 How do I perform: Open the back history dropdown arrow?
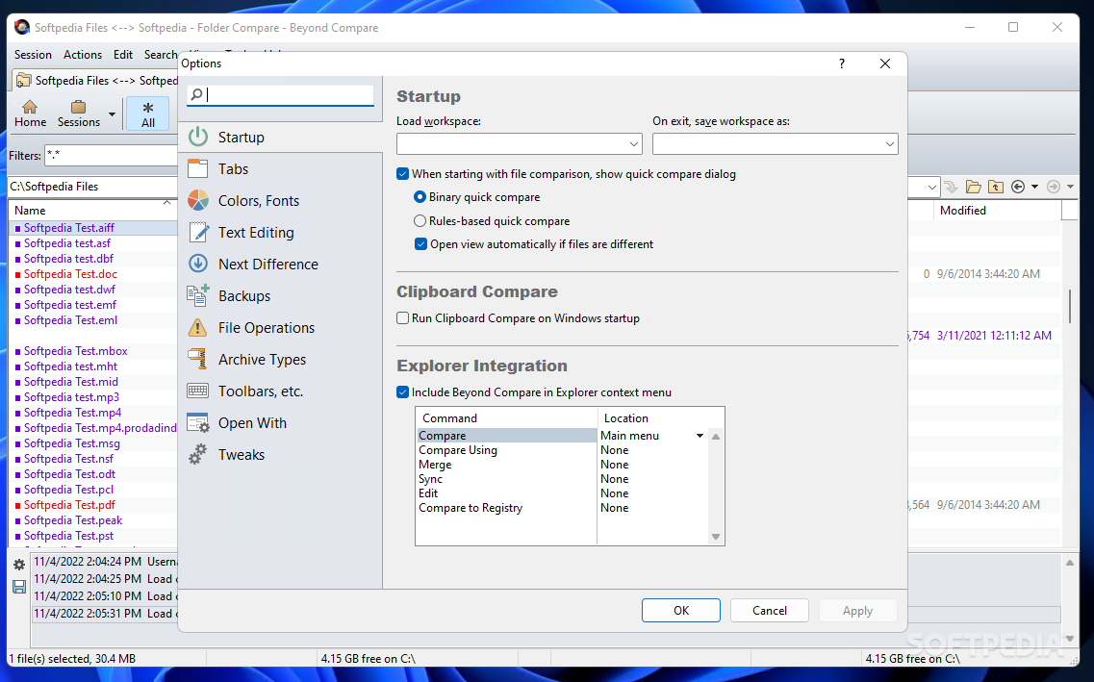coord(1034,187)
